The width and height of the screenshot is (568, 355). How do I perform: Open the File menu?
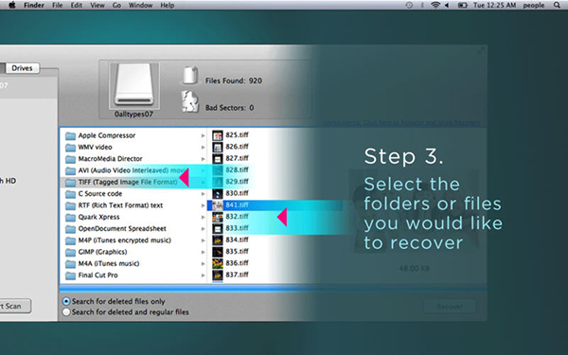coord(57,5)
